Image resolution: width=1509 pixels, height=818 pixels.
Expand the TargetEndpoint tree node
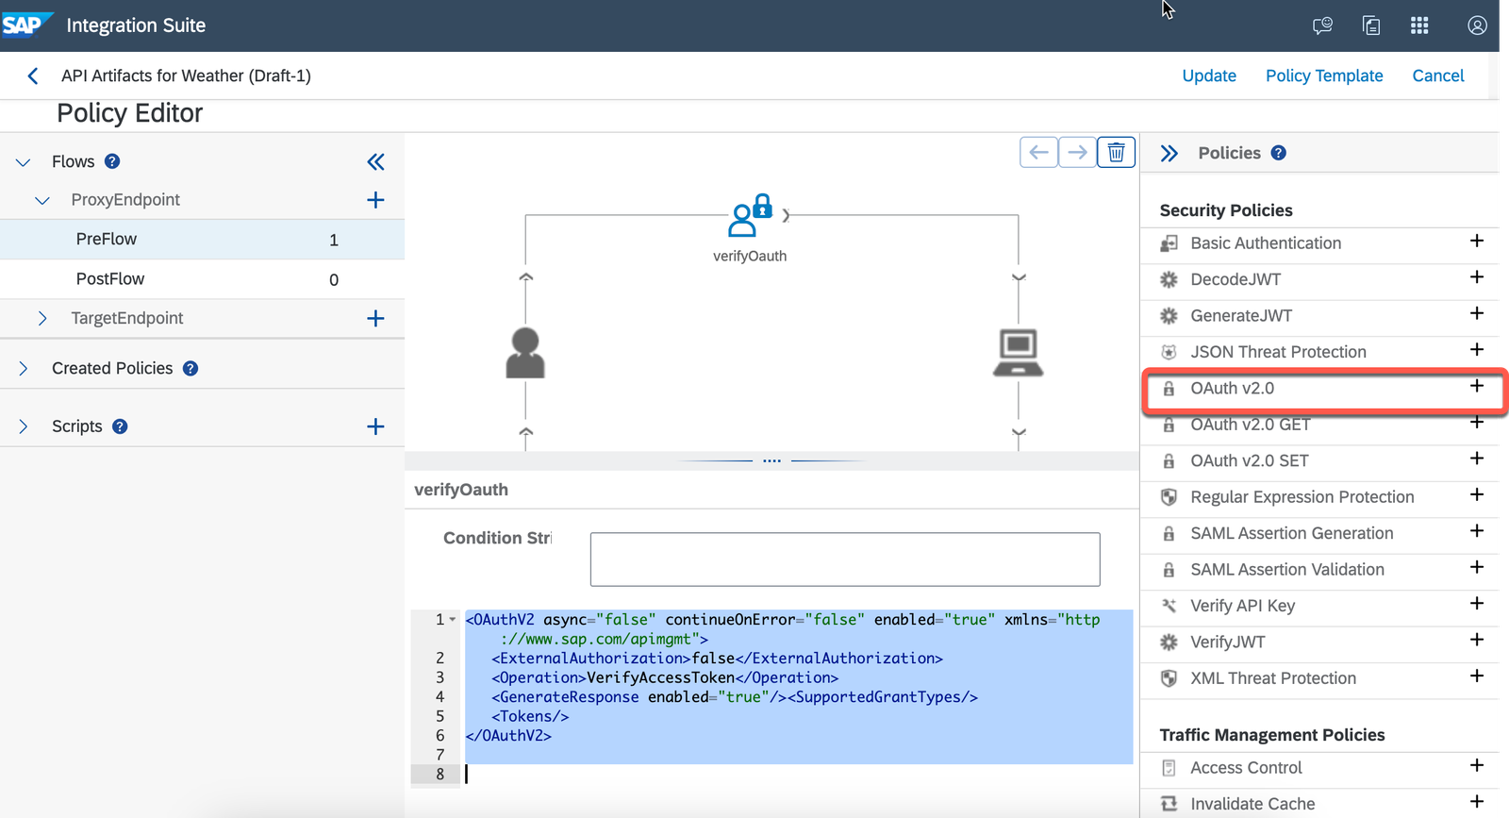pyautogui.click(x=42, y=319)
